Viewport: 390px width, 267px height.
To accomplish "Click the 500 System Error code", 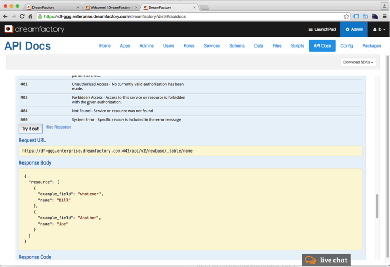I will [24, 120].
